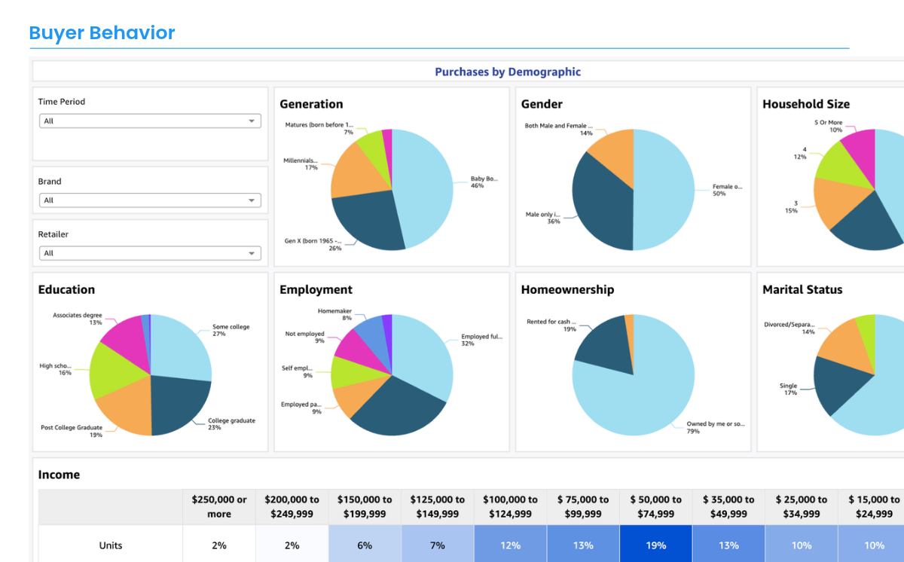Click the Education chart title
904x562 pixels.
[x=66, y=289]
